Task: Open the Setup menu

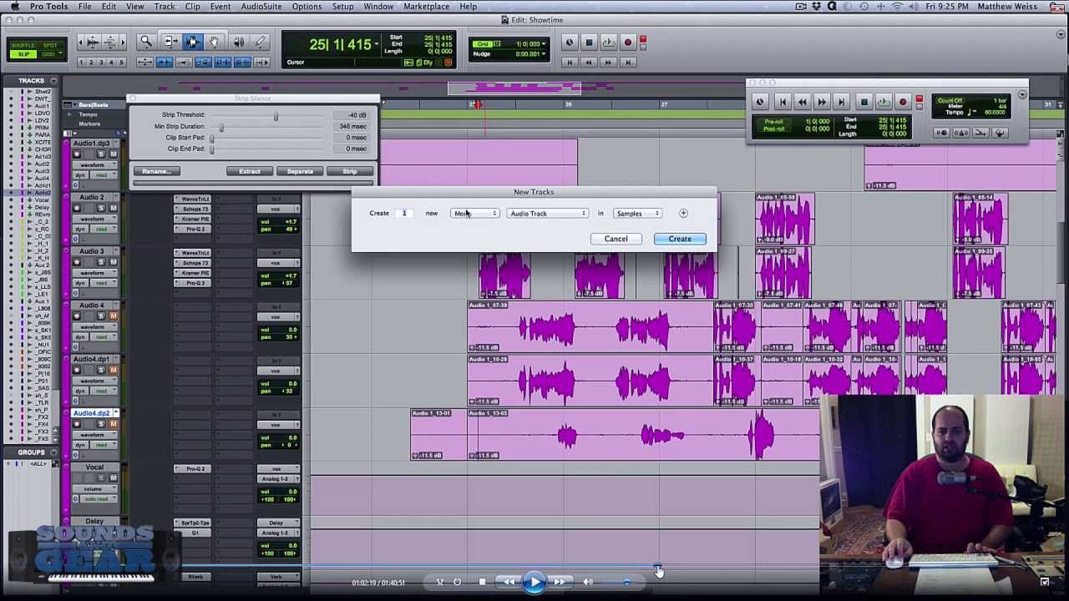Action: [x=342, y=7]
